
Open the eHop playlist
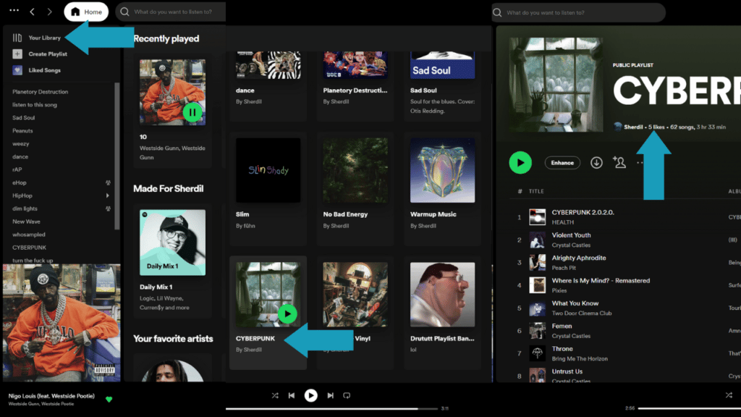(20, 182)
